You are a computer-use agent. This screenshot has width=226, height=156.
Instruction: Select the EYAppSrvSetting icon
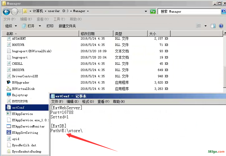click(x=9, y=132)
